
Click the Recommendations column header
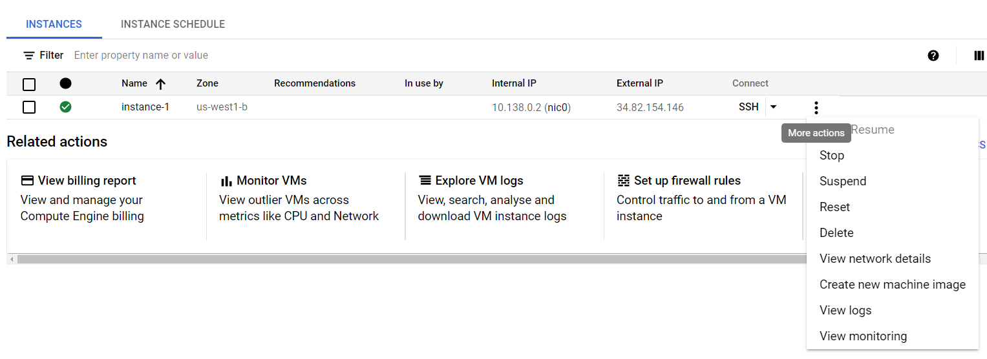click(315, 83)
